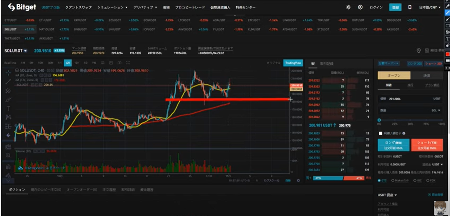
Task: Open the SOL quantity unit dropdown
Action: 436,110
